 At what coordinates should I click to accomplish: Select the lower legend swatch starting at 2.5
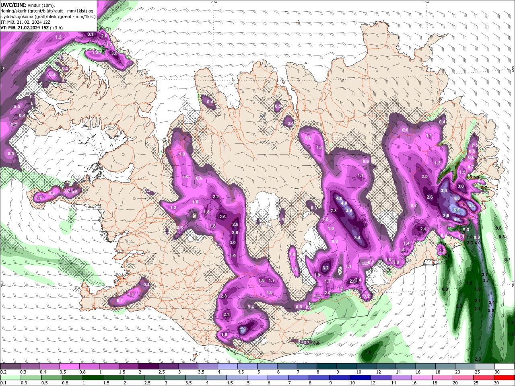click(x=155, y=378)
